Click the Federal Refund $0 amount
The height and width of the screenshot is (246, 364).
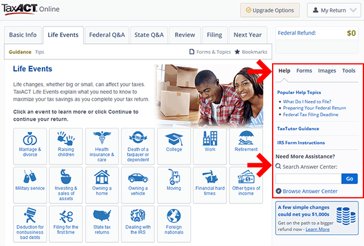coord(351,33)
